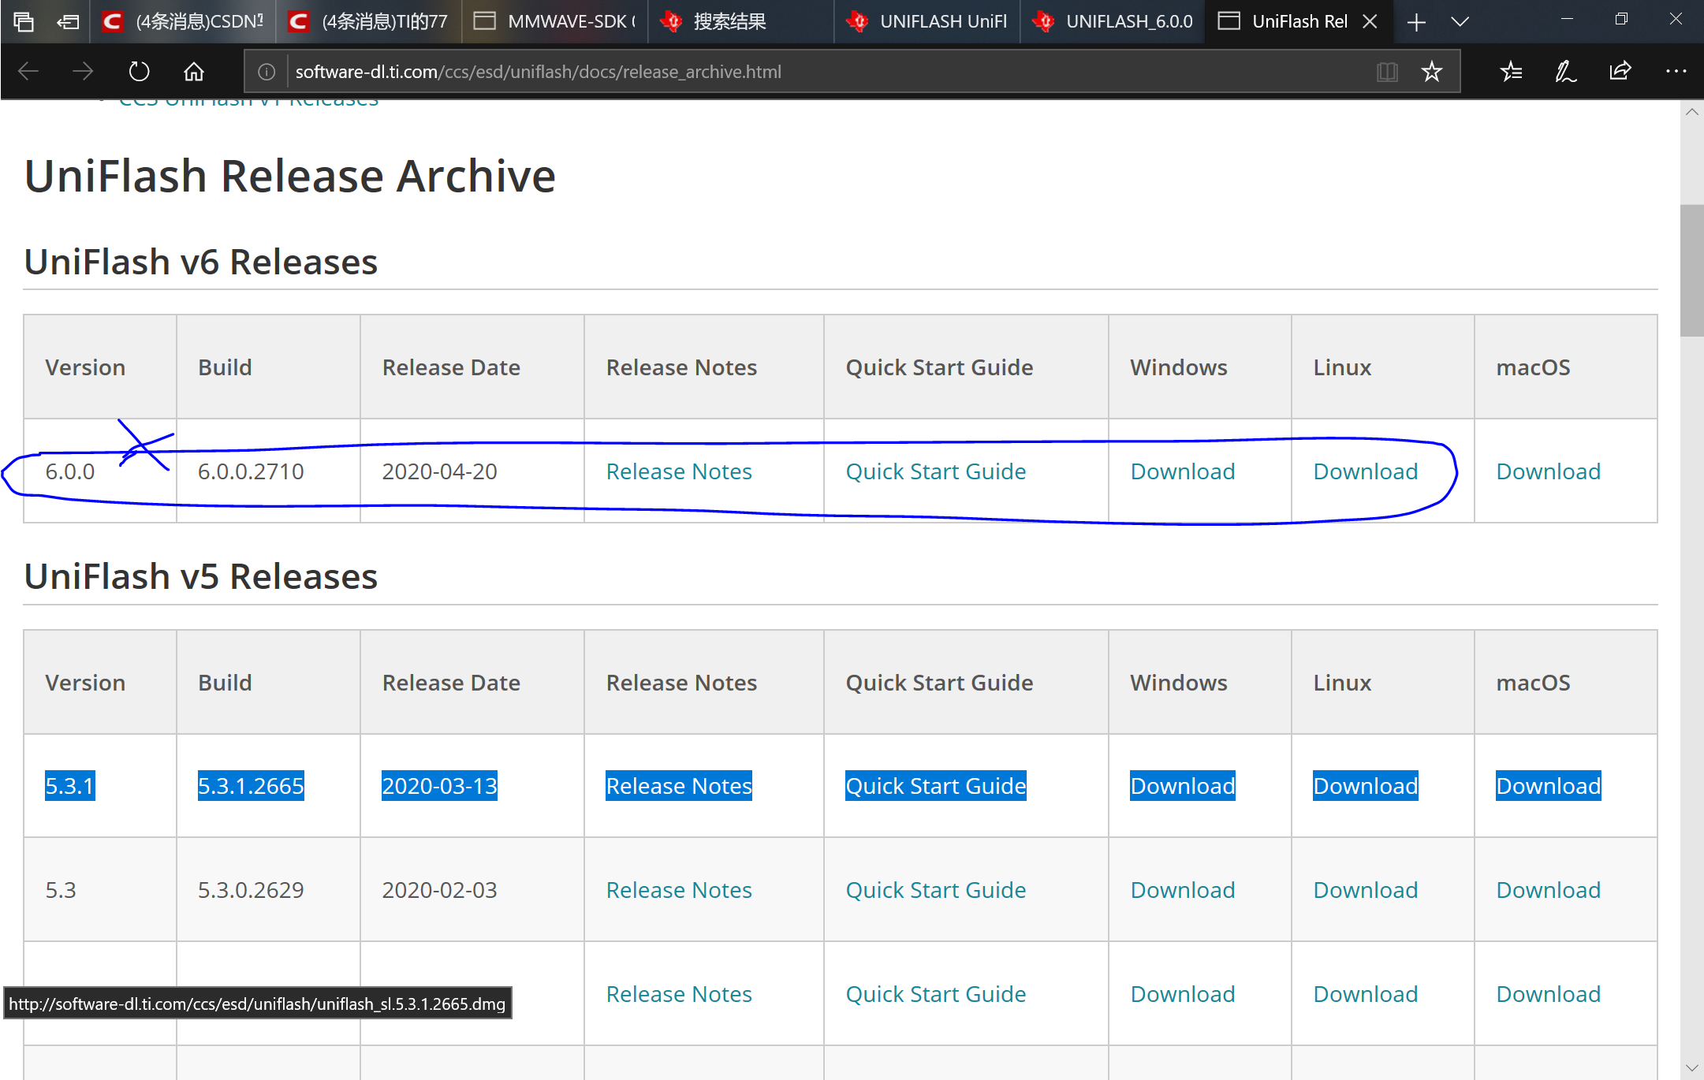Image resolution: width=1704 pixels, height=1080 pixels.
Task: Click the browser back arrow
Action: tap(28, 72)
